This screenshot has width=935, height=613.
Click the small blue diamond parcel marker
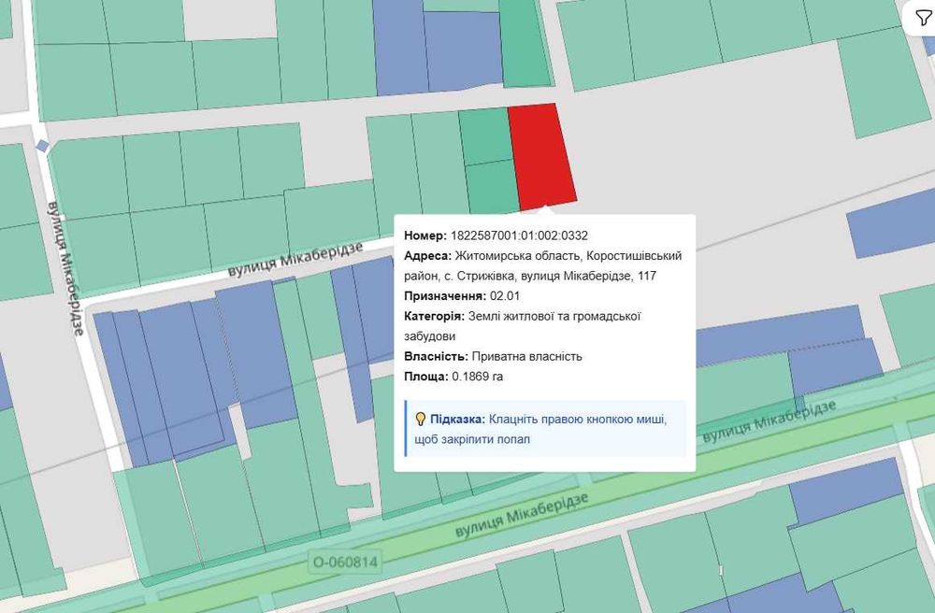(x=42, y=146)
